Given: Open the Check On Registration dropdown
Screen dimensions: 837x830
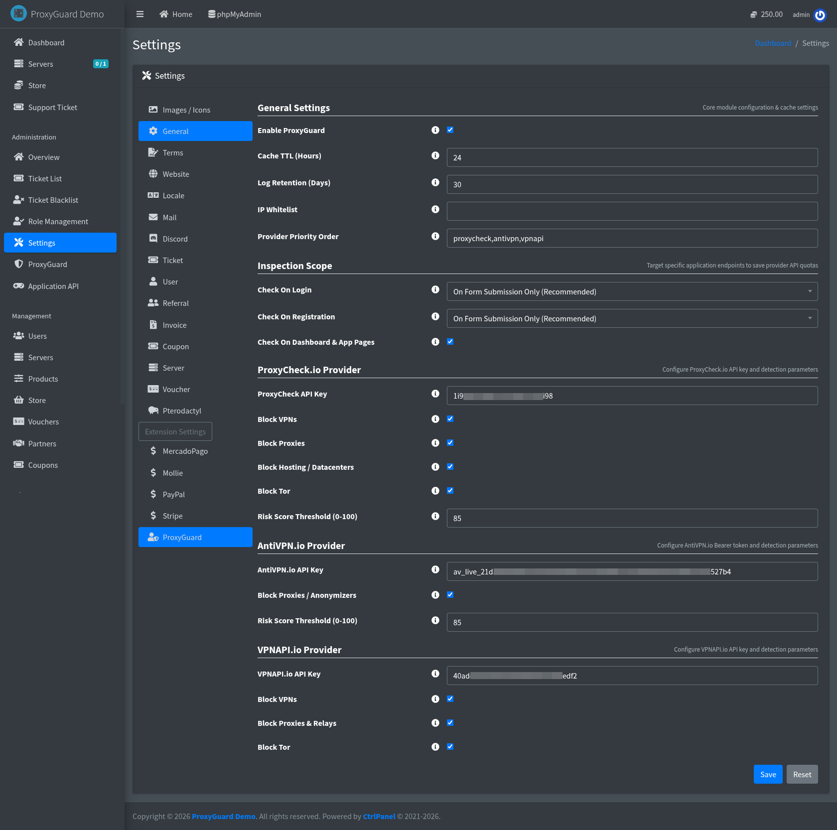Looking at the screenshot, I should (632, 318).
